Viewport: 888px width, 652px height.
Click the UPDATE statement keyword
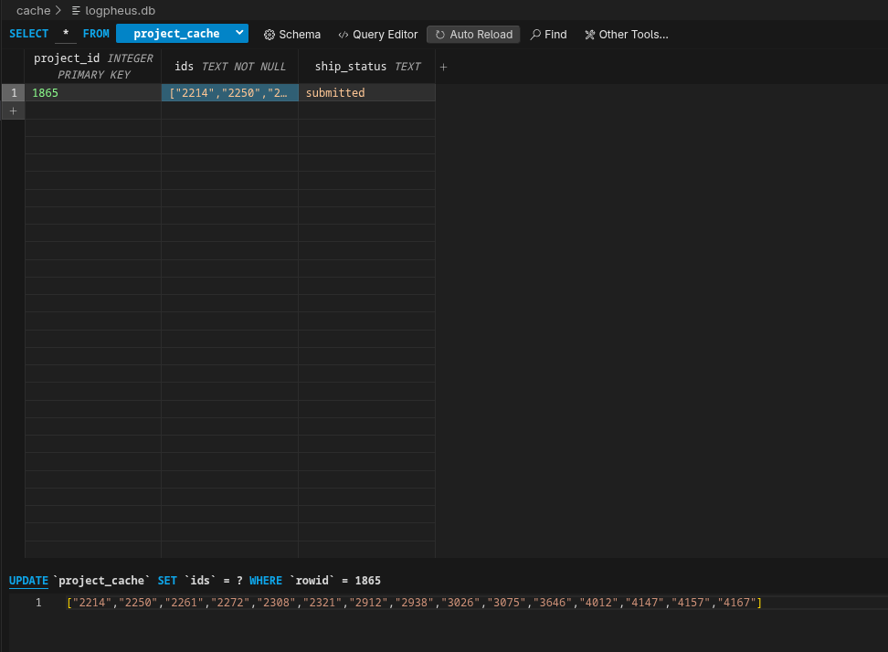point(28,581)
